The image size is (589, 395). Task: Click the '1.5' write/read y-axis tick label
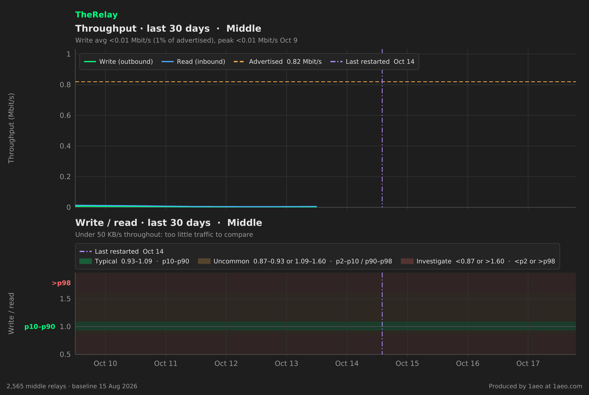[x=65, y=299]
